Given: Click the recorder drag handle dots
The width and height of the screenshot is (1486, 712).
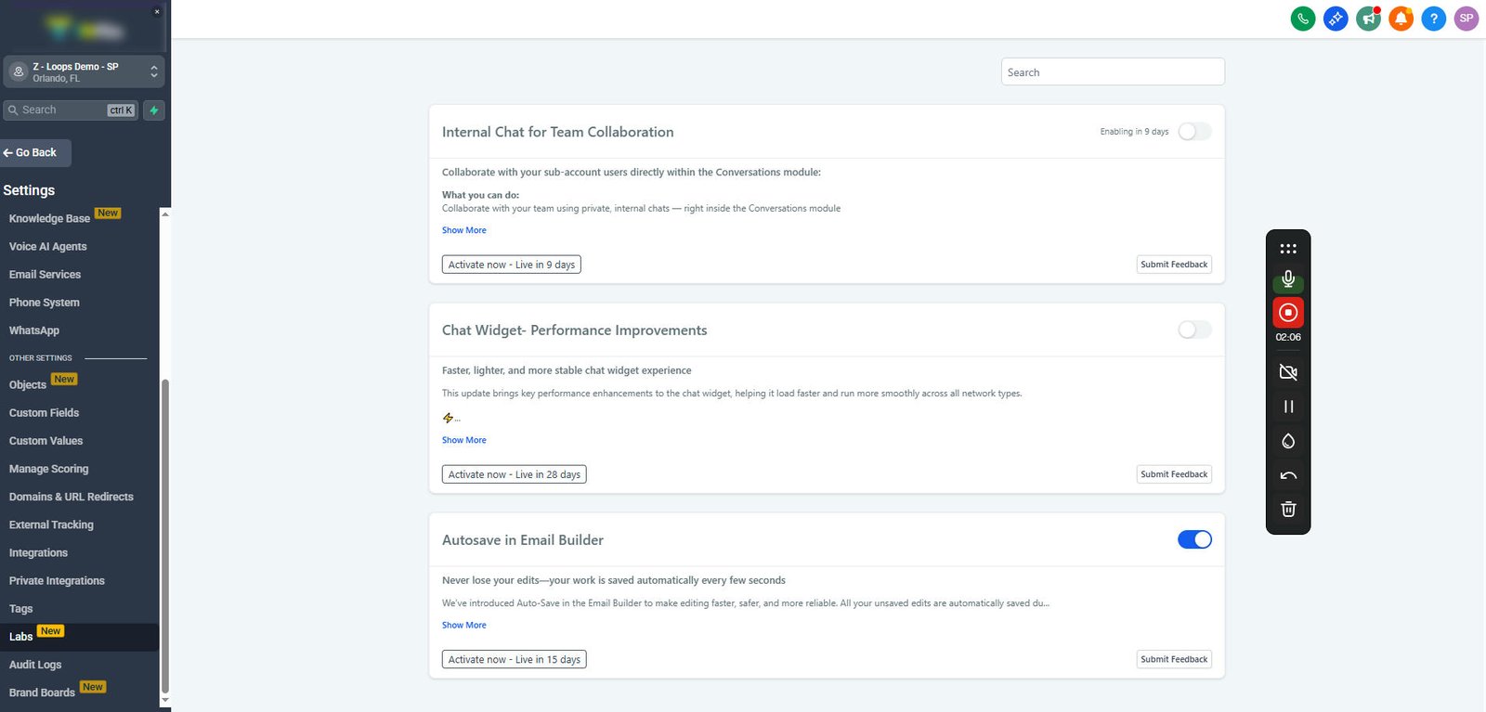Looking at the screenshot, I should pyautogui.click(x=1288, y=249).
